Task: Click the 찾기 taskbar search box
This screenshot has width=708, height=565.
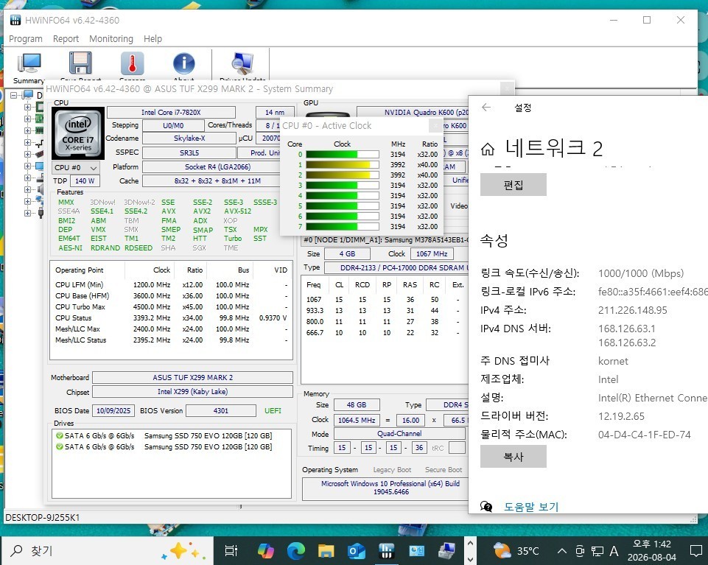Action: (x=106, y=550)
